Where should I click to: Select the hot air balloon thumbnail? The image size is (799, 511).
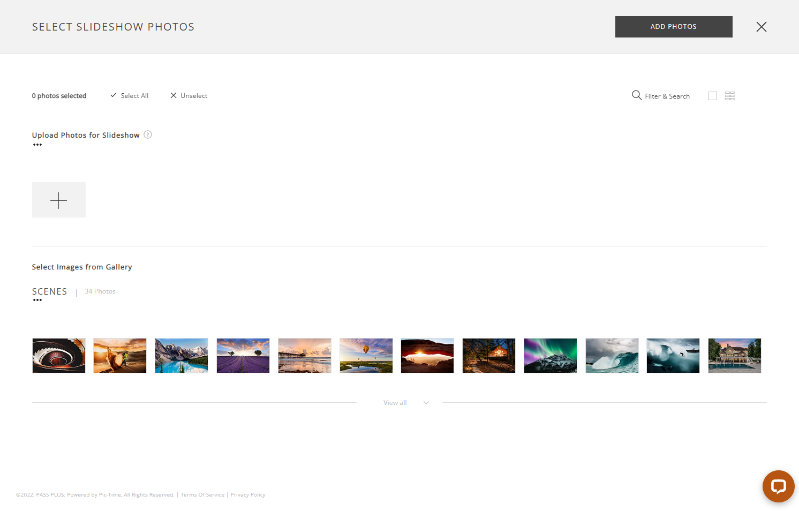click(366, 356)
